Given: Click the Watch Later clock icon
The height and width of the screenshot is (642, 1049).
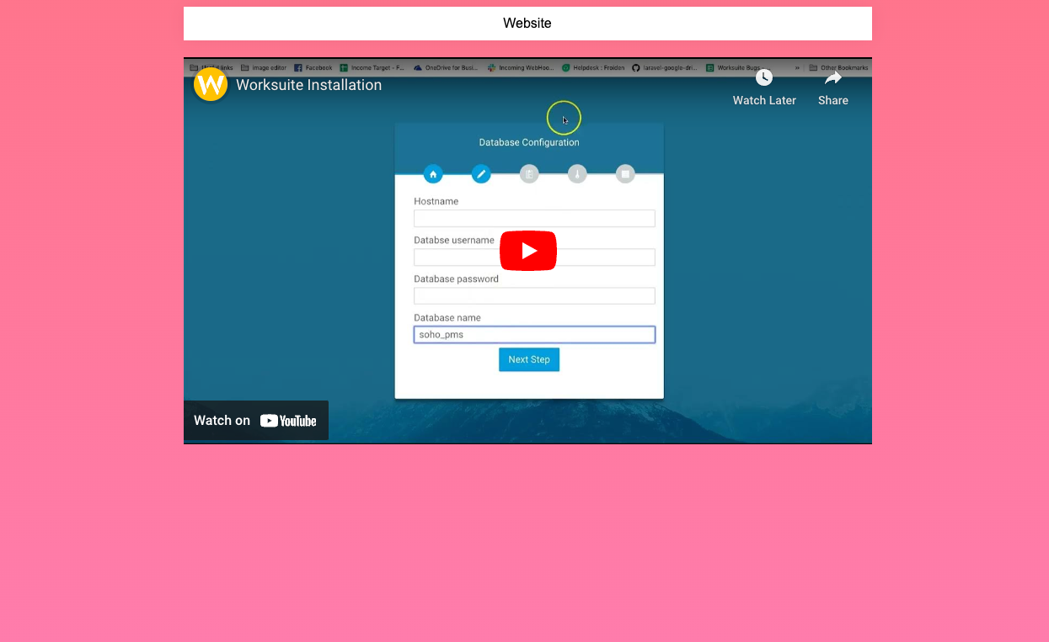Looking at the screenshot, I should point(764,77).
